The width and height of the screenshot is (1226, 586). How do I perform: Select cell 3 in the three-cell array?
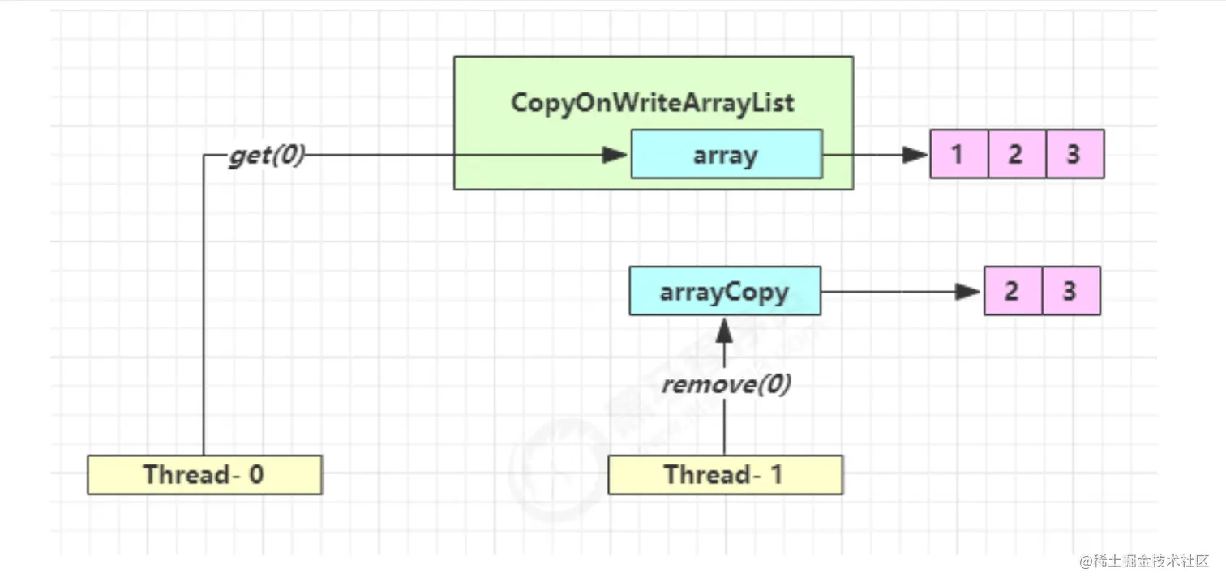(1075, 154)
